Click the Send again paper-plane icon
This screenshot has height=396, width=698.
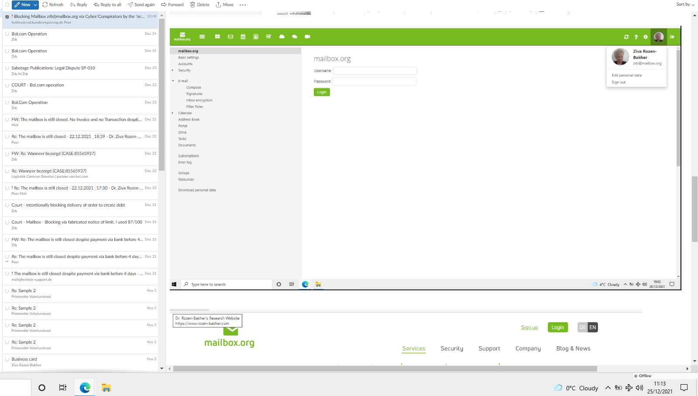click(x=130, y=5)
